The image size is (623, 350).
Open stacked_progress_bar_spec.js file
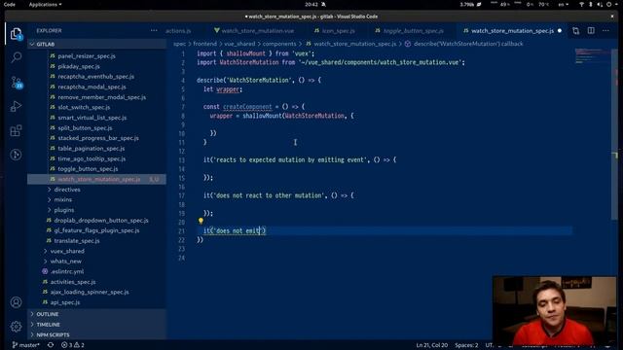[x=98, y=138]
